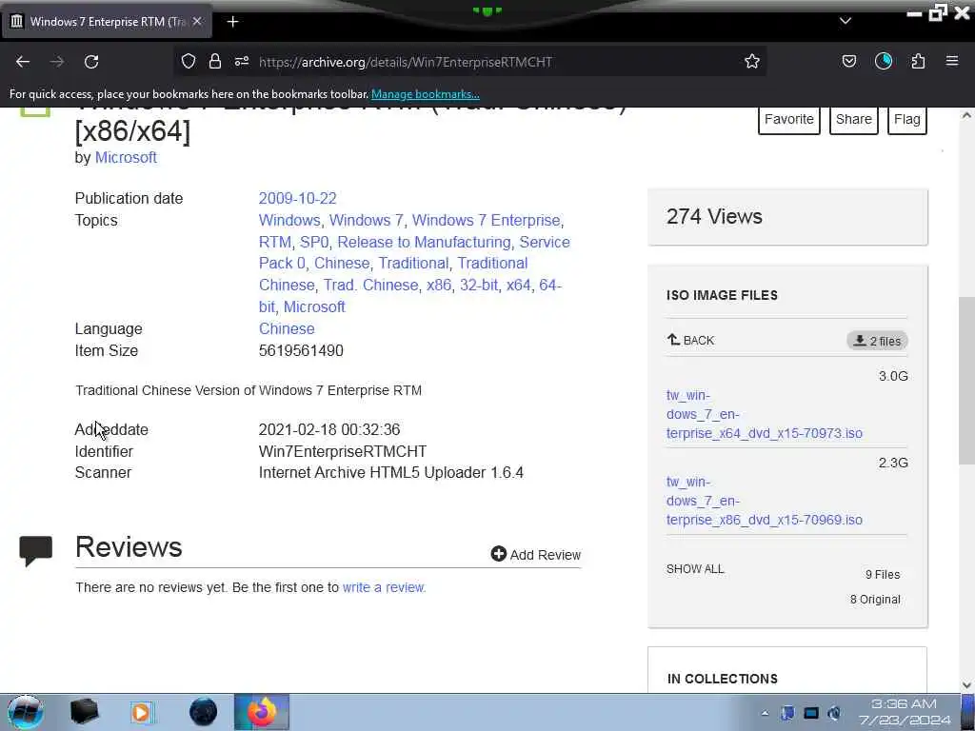The image size is (975, 731).
Task: Click the network monitor tray icon
Action: [x=811, y=713]
